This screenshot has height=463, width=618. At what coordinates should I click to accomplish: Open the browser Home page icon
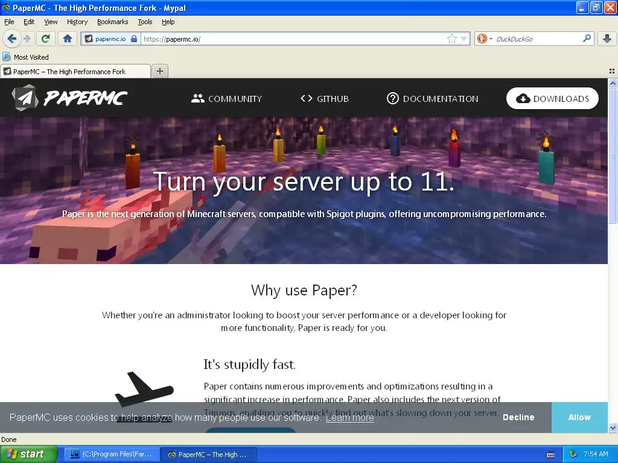(x=68, y=39)
